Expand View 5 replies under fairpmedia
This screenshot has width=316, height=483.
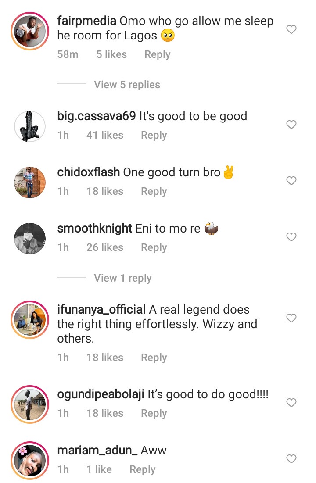click(x=127, y=85)
